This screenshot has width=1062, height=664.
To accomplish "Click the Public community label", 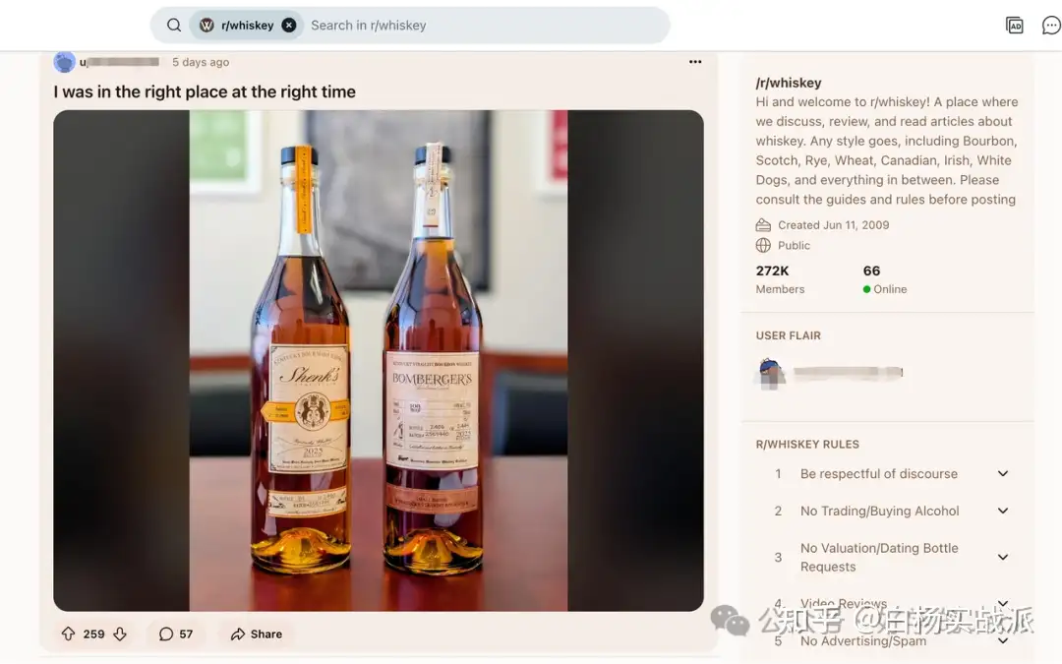I will coord(794,245).
